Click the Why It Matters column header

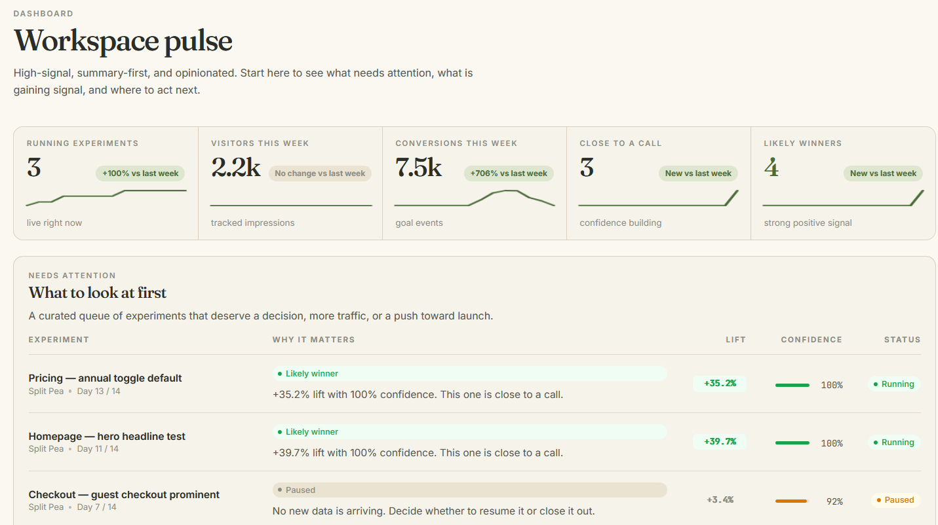point(313,340)
